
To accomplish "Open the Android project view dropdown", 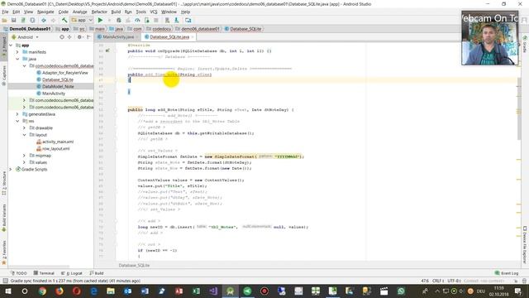I will [x=26, y=37].
